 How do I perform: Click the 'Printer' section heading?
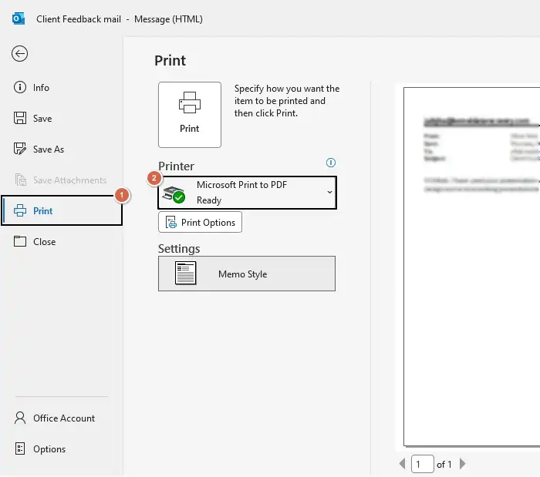(x=177, y=166)
